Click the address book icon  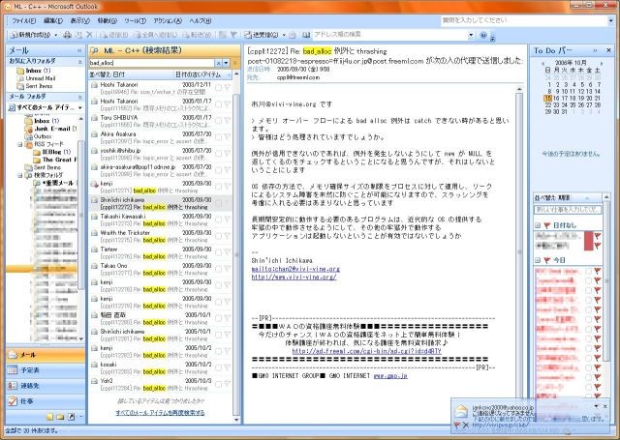coord(306,35)
